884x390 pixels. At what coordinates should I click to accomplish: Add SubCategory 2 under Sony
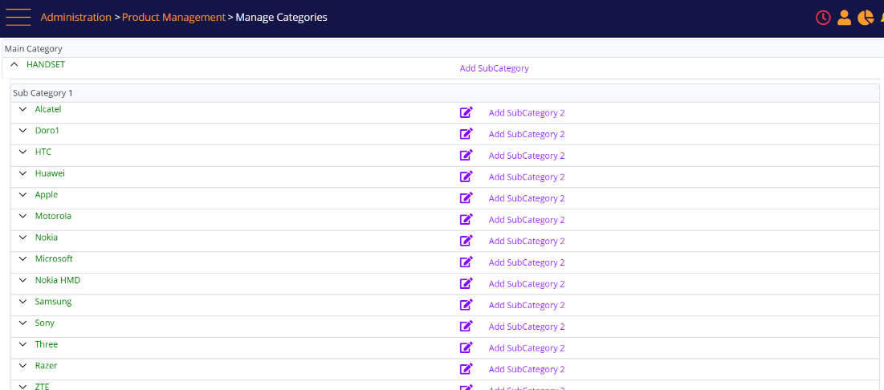tap(527, 327)
